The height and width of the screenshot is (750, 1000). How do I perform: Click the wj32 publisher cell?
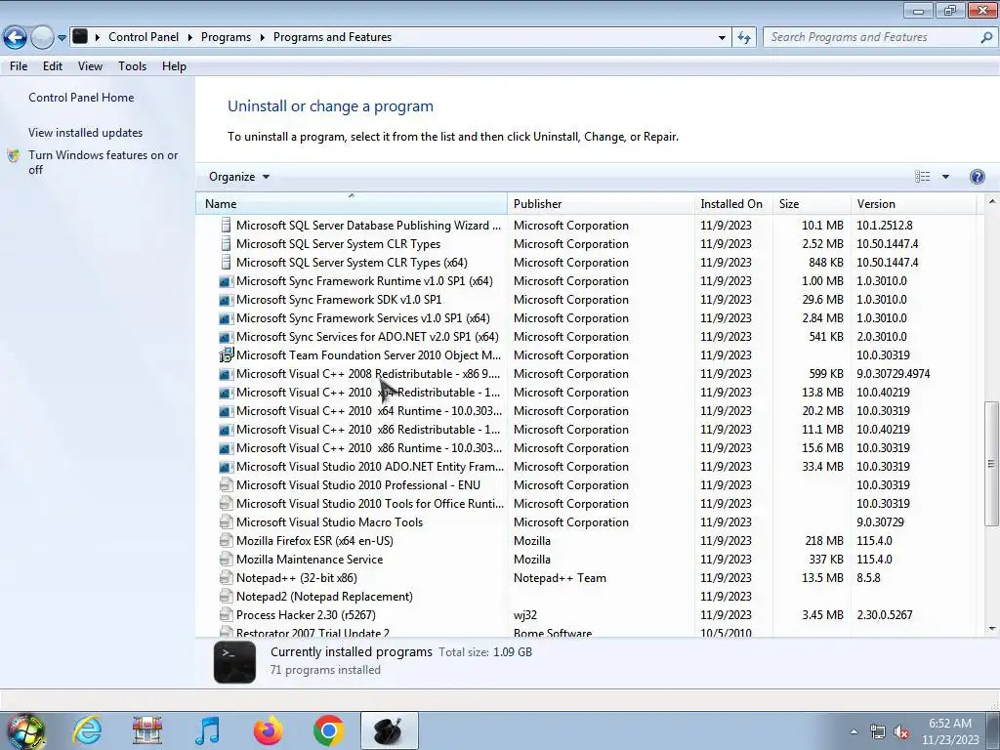524,615
